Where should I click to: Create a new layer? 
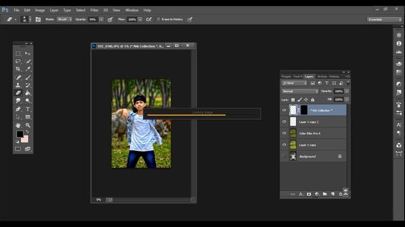tap(333, 194)
